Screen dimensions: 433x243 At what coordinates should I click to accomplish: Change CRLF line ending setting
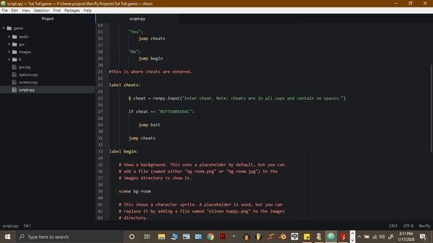(x=393, y=226)
